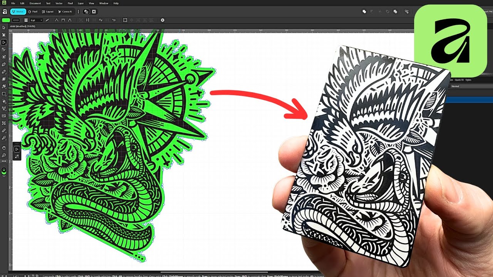Switch to the Layout studio
Image resolution: width=493 pixels, height=277 pixels.
(47, 12)
